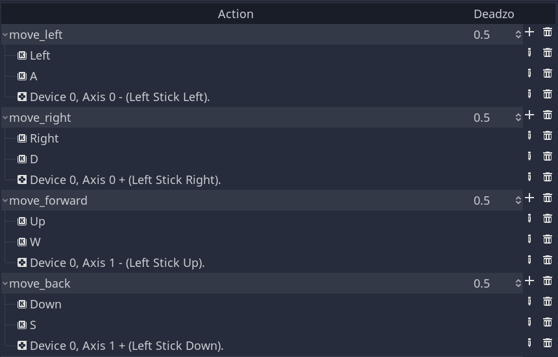Screen dimensions: 558x357
Task: Collapse the move_right action
Action: pos(5,118)
